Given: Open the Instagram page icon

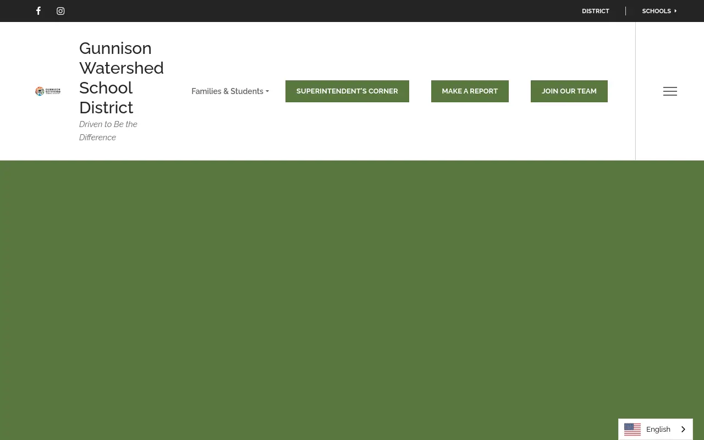Looking at the screenshot, I should coord(61,11).
